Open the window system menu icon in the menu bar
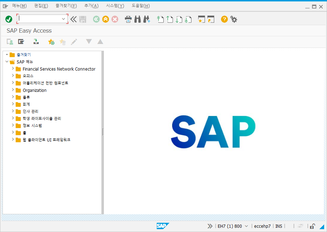327x232 pixels. click(5, 6)
